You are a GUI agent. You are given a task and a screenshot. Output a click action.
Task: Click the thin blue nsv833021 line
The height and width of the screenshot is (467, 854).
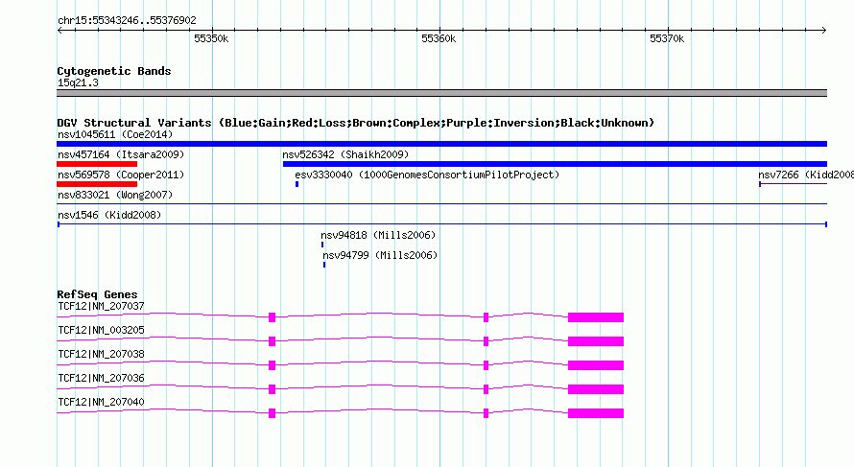441,203
